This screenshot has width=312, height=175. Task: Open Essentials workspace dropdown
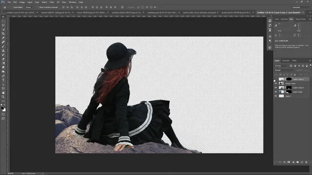coord(301,7)
